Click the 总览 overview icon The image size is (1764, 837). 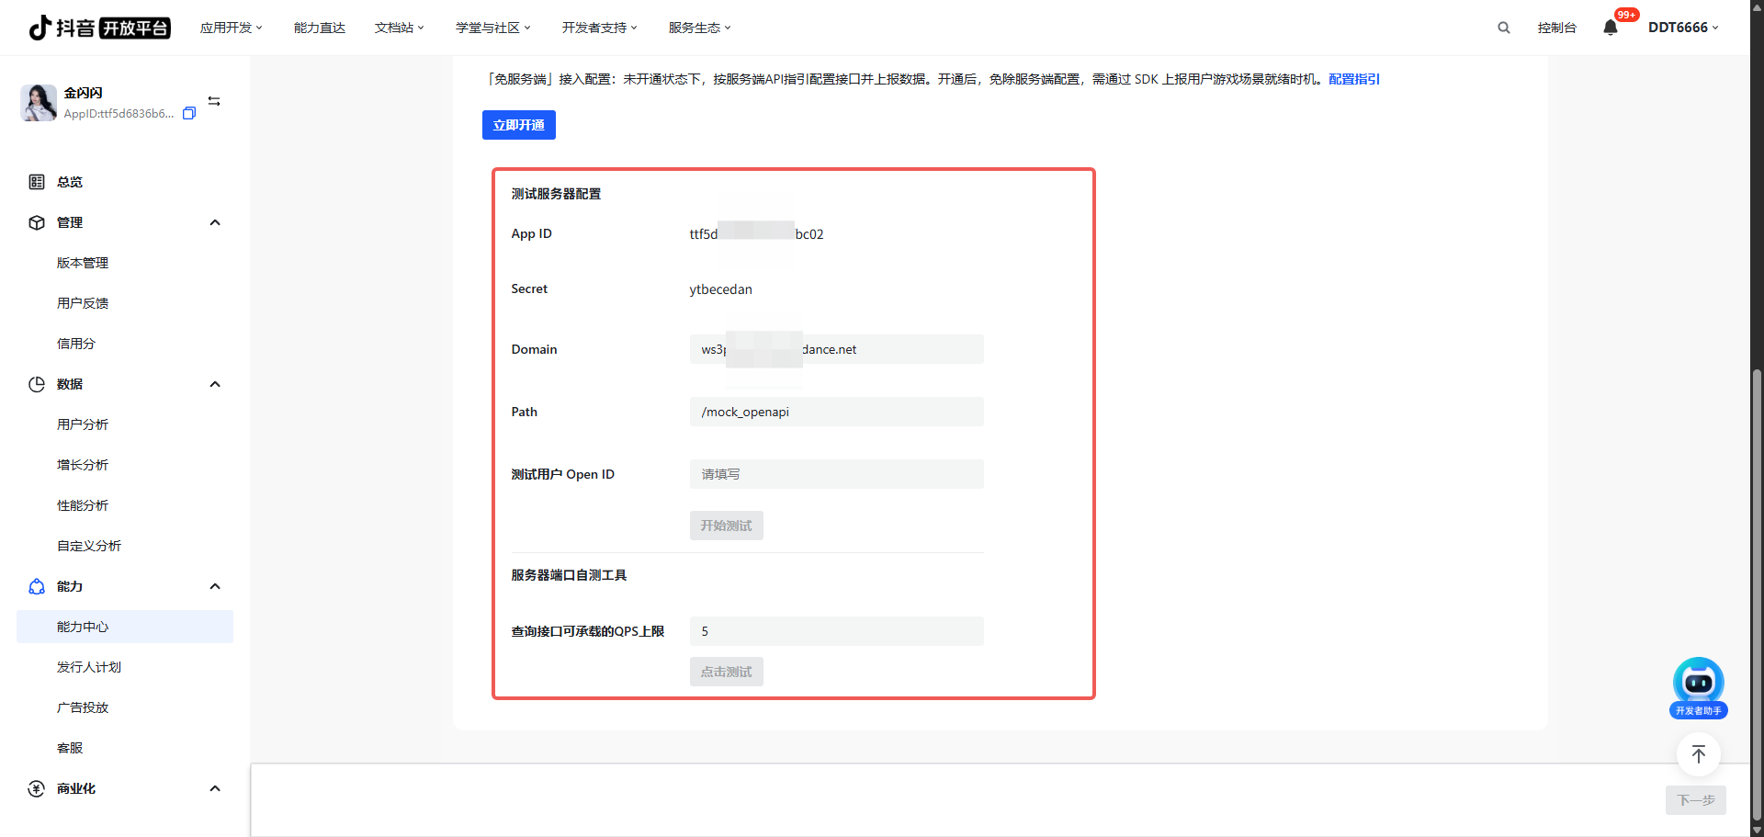37,182
